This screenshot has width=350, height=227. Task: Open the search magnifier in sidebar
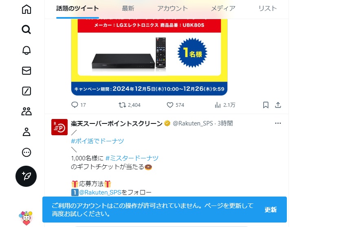(x=26, y=30)
